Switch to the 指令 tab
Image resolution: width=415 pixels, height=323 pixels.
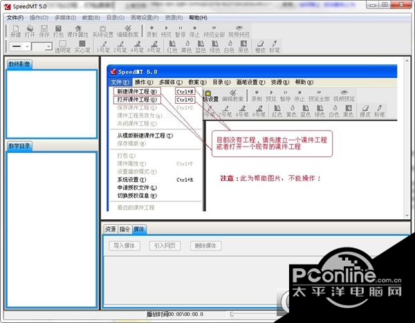pos(124,229)
